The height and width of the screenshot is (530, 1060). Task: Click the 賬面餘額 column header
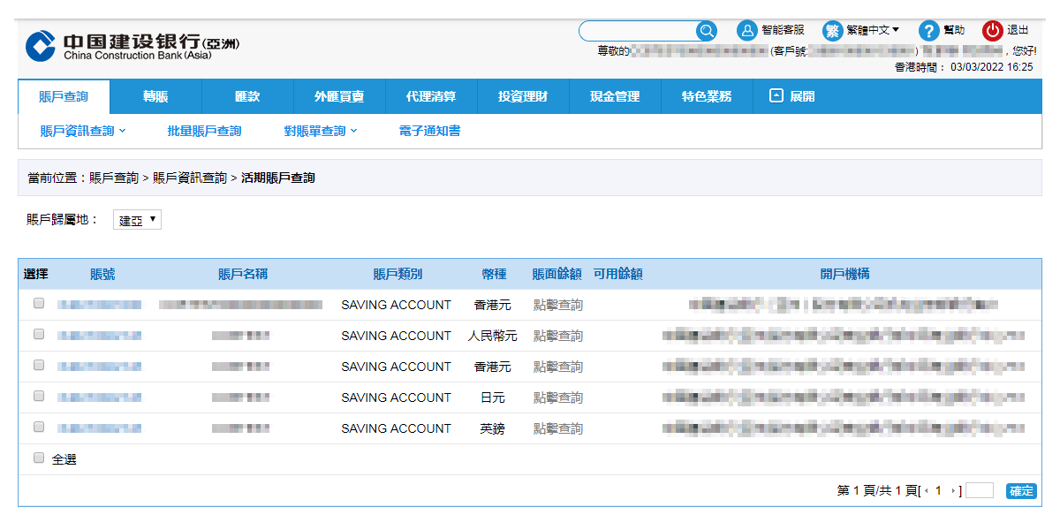click(556, 274)
